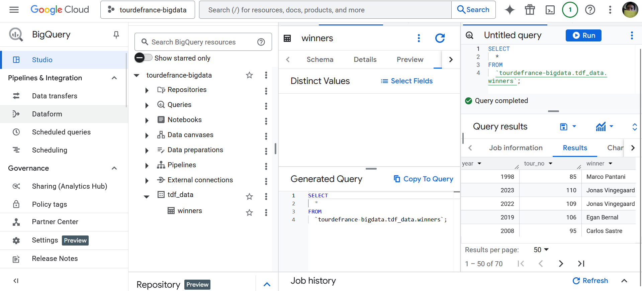Screen dimensions: 642x291
Task: Open Dataform in the sidebar
Action: (x=64, y=114)
